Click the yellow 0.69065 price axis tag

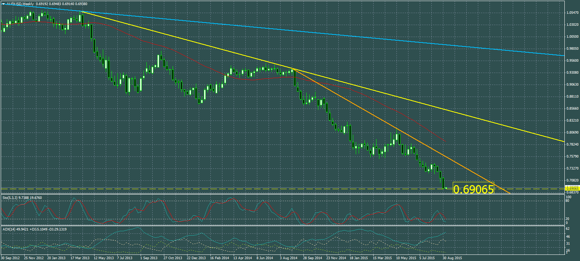point(572,188)
